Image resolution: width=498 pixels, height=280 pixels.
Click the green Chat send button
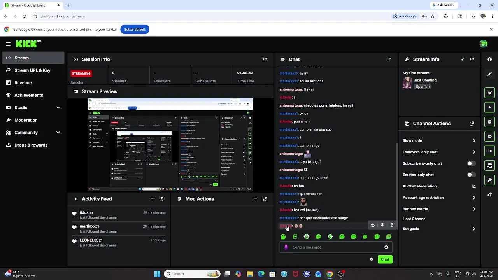click(x=385, y=259)
